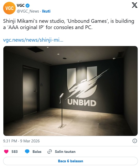Click the 9 Mar 2026 date
Screen dimensions: 140x167
30,141
